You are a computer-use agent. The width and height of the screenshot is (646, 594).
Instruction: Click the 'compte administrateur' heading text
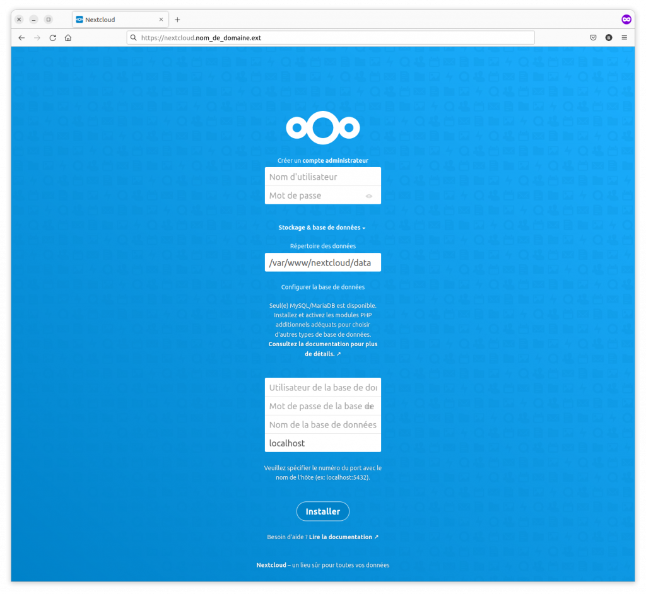tap(336, 161)
